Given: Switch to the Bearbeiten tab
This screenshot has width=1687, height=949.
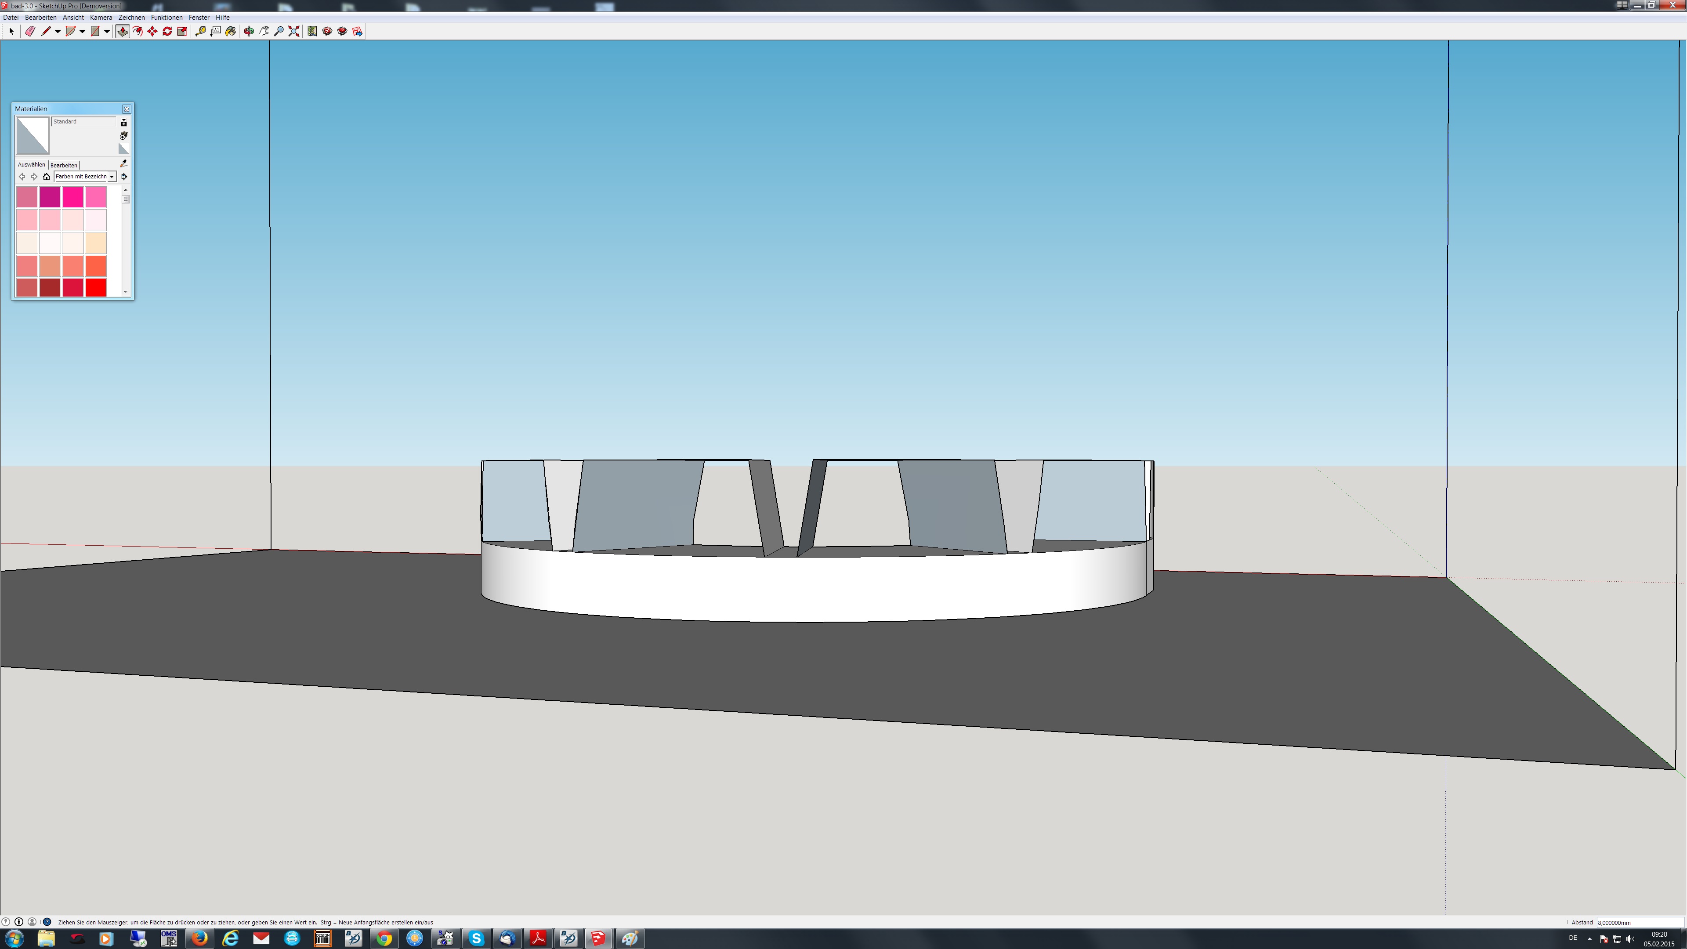Looking at the screenshot, I should 64,165.
